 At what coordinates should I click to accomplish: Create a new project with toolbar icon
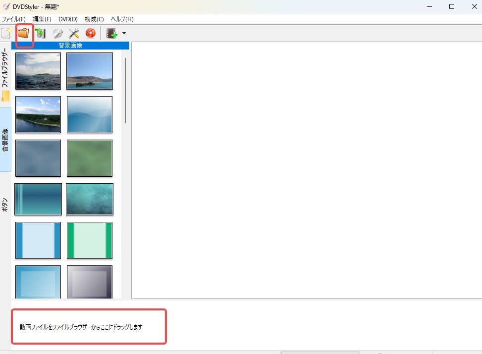6,33
